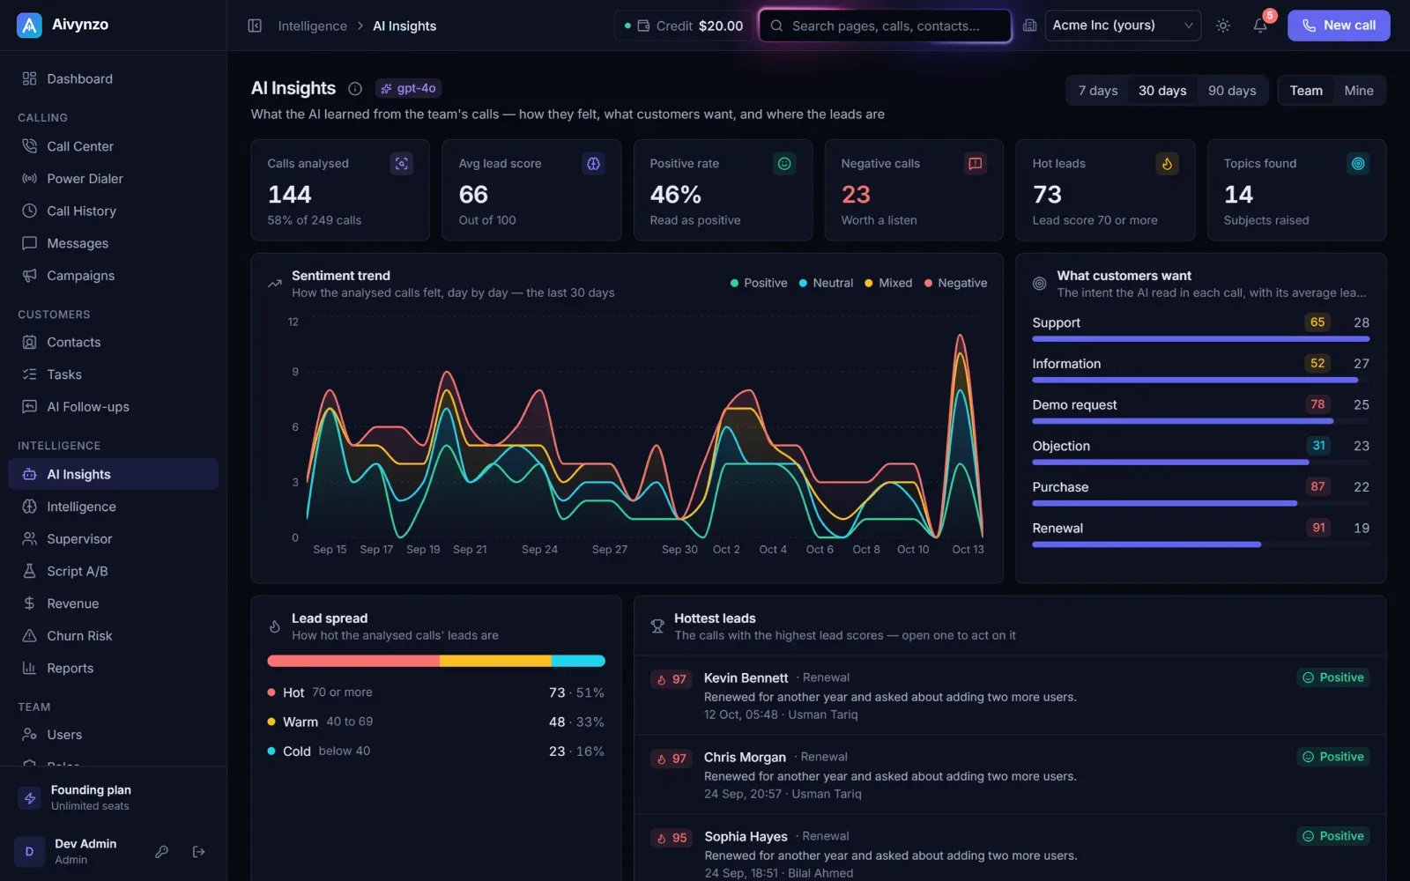The height and width of the screenshot is (881, 1410).
Task: Click the gpt-4o model badge
Action: (409, 88)
